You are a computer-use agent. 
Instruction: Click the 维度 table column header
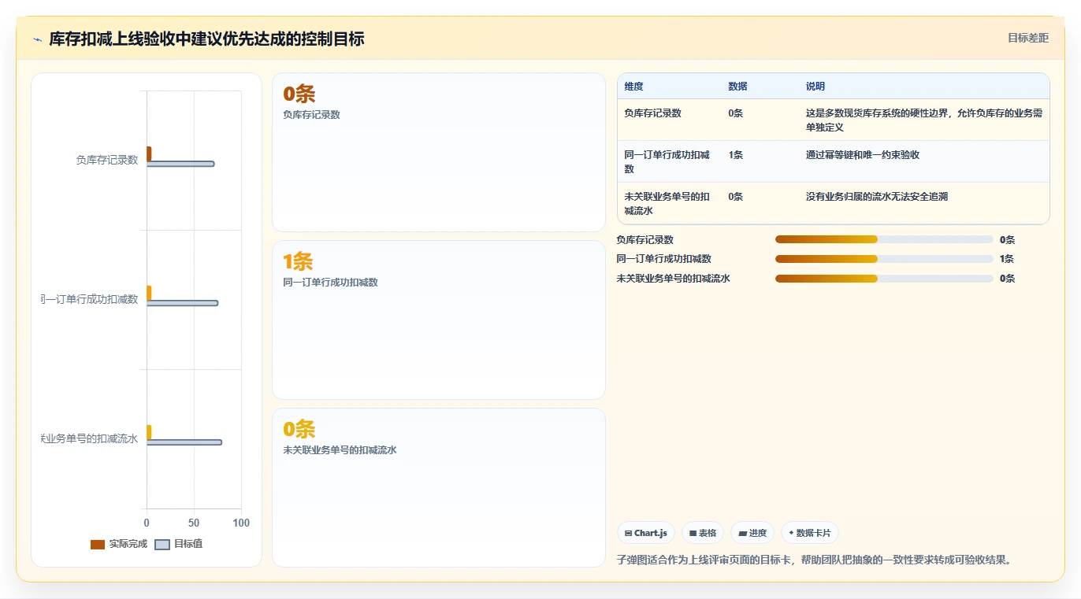coord(633,87)
